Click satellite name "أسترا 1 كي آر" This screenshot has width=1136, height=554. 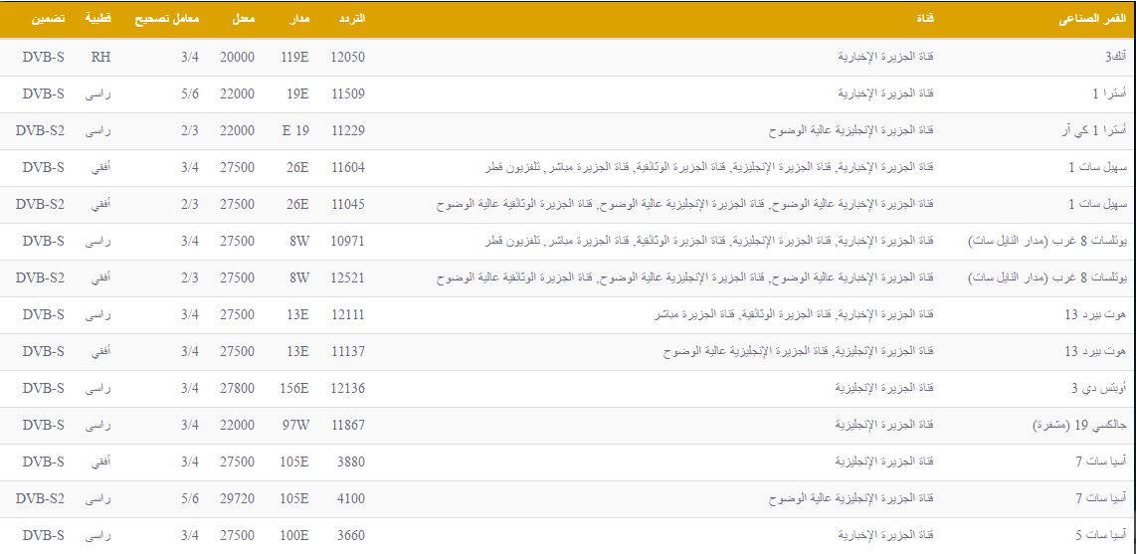(1096, 131)
